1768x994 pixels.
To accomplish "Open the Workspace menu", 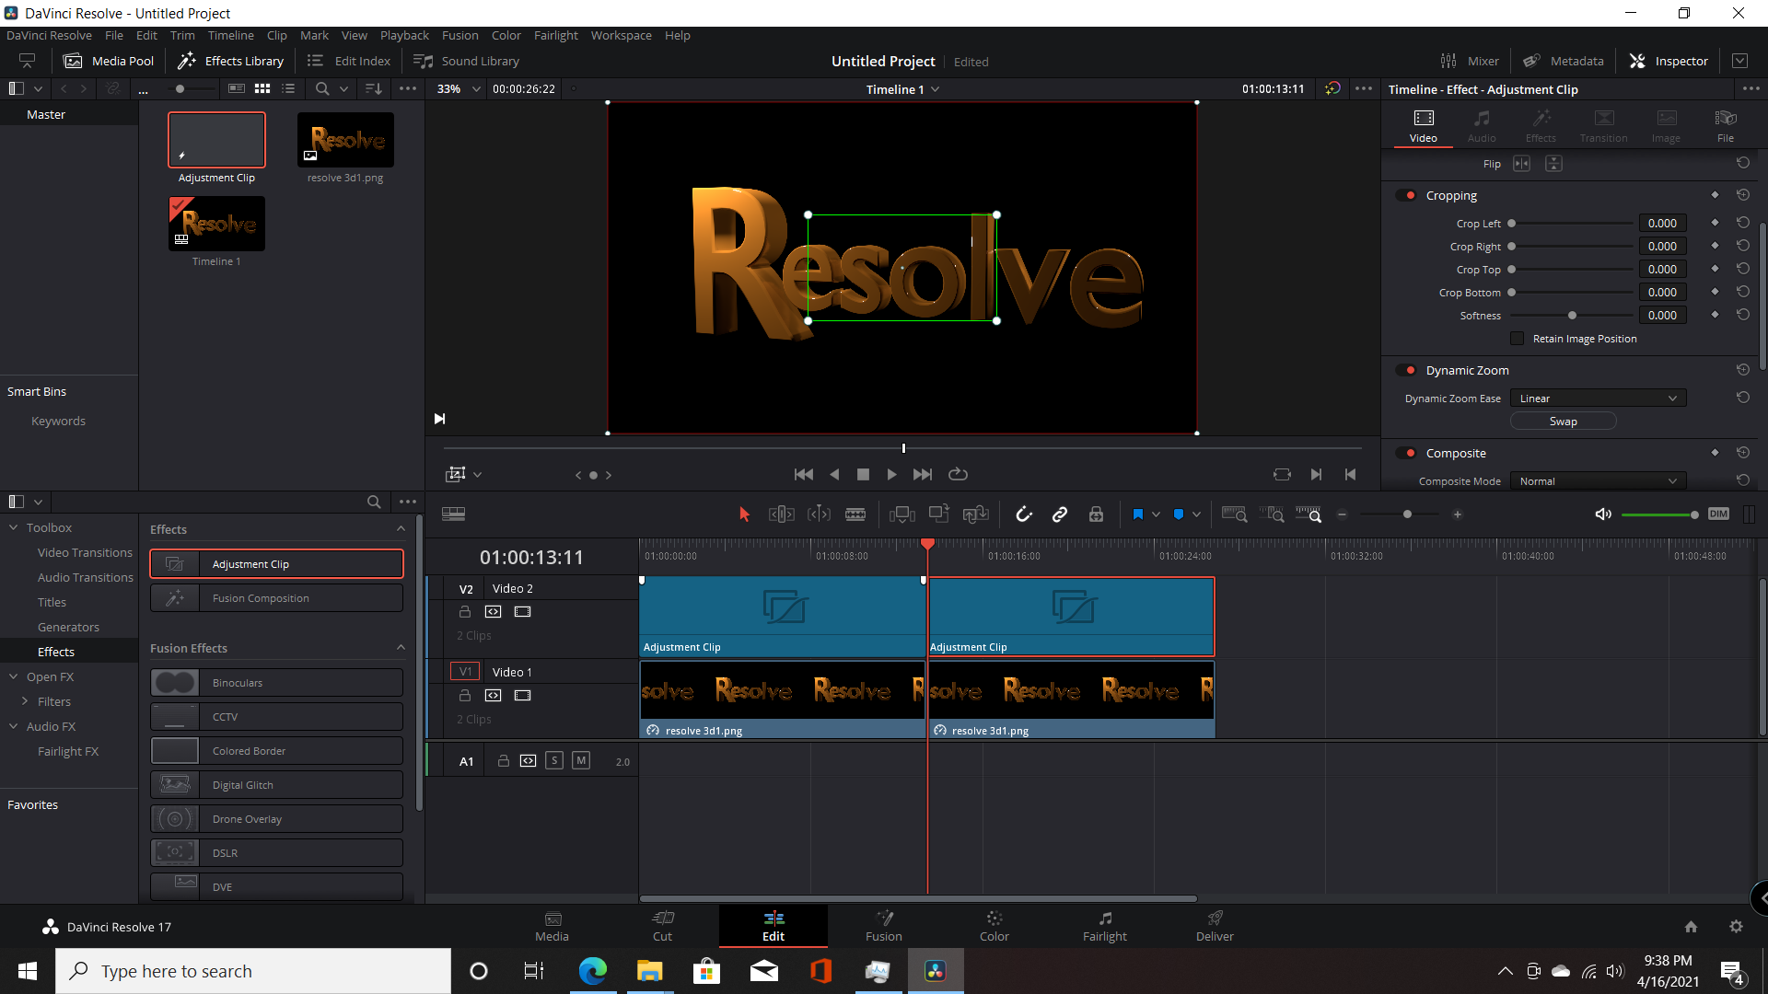I will pos(621,35).
